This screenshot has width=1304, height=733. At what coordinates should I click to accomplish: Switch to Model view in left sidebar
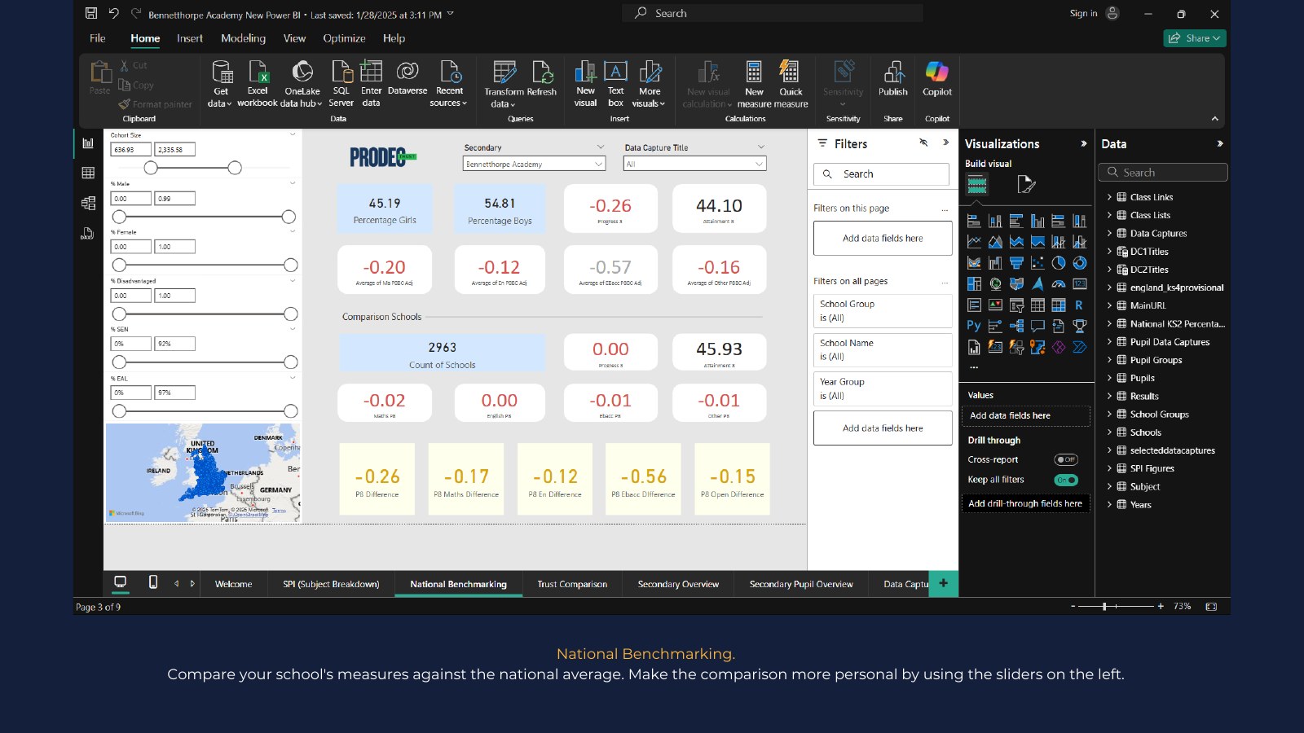point(88,203)
